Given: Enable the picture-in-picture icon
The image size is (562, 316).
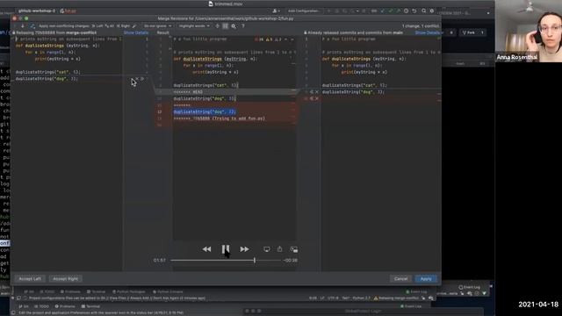Looking at the screenshot, I should [x=294, y=249].
